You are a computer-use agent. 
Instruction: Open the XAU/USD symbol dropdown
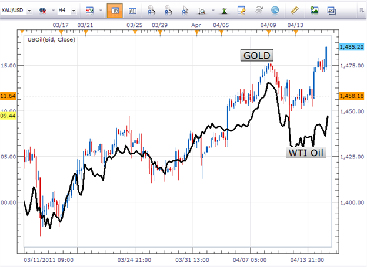click(x=29, y=11)
